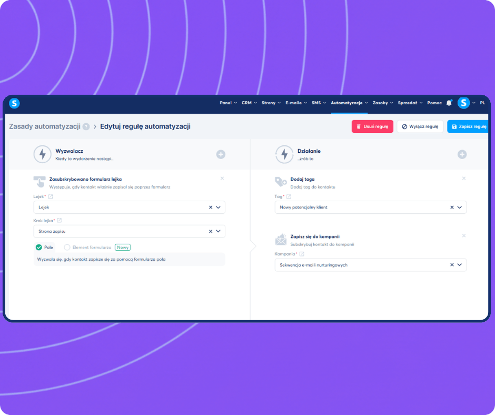
Task: Add a new trigger with plus icon
Action: tap(221, 154)
